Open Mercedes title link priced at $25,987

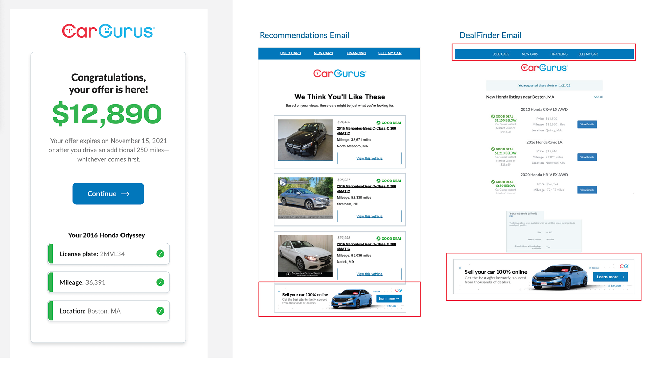[x=366, y=189]
